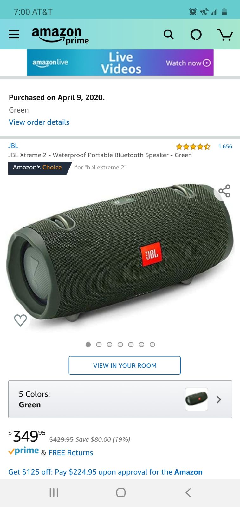
Task: Select the last product image dot
Action: pyautogui.click(x=152, y=345)
